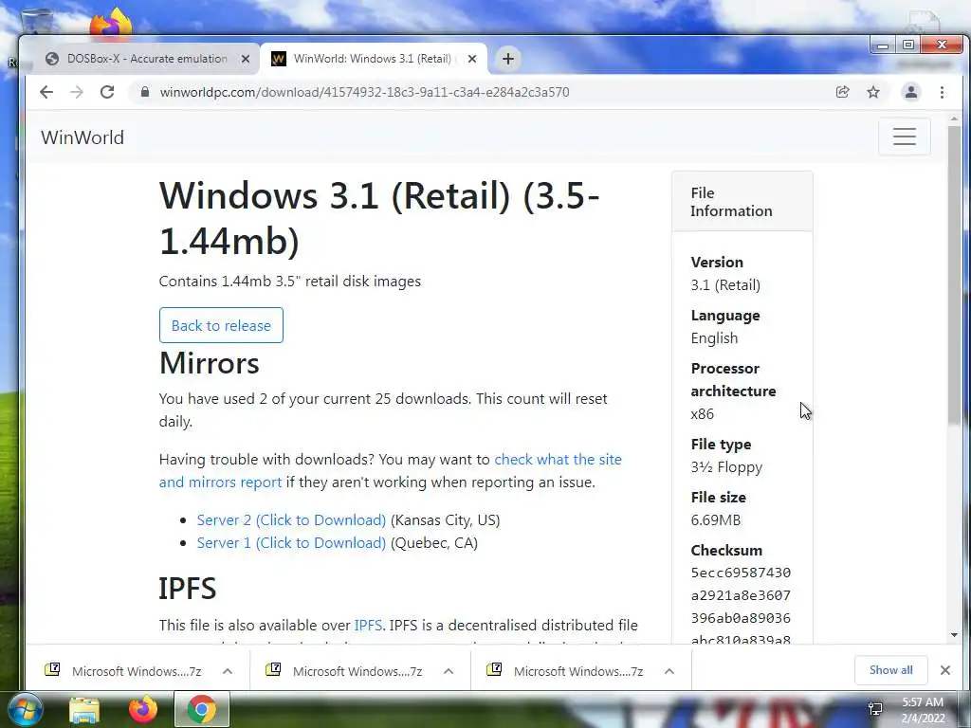Open Chrome's three-dot menu

coord(942,92)
